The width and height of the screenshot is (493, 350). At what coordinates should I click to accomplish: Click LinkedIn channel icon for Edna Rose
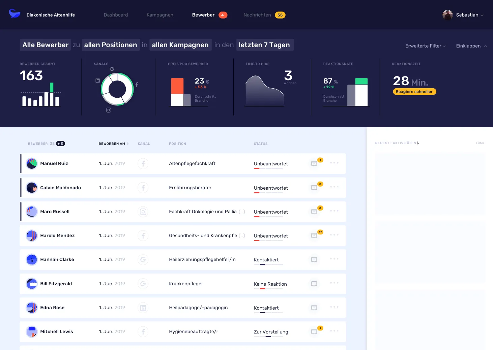(143, 308)
